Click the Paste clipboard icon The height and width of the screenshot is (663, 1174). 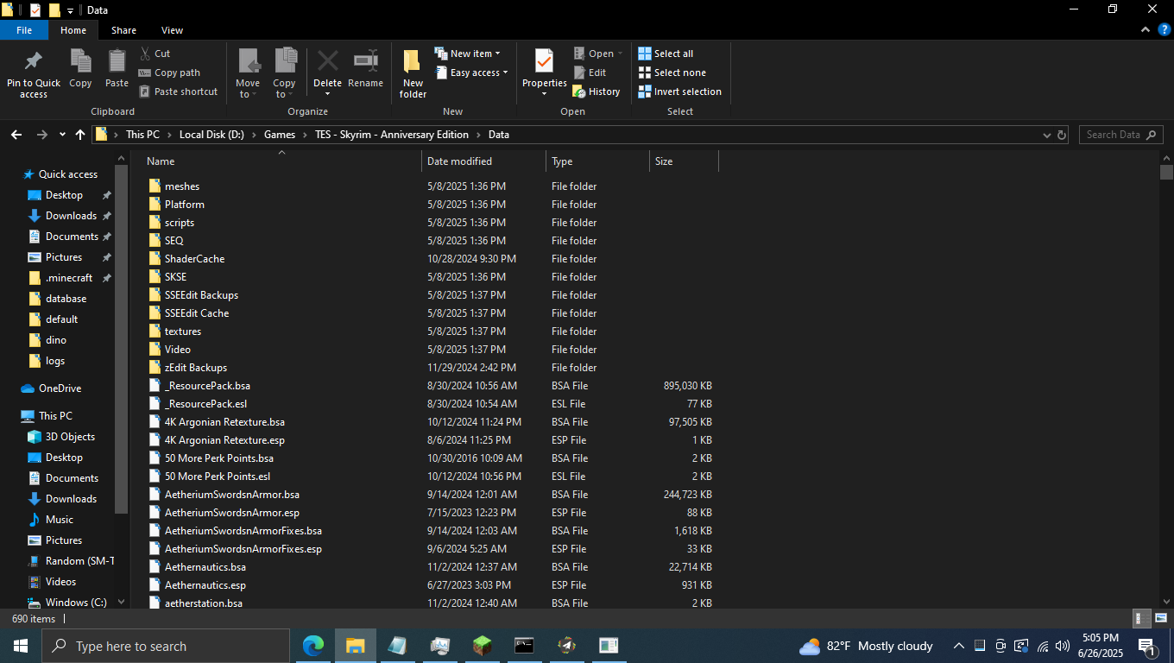tap(117, 62)
